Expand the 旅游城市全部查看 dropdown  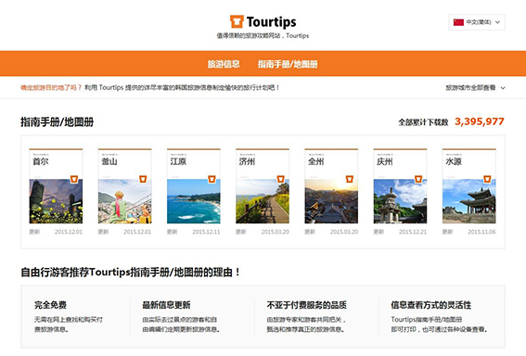coord(475,88)
